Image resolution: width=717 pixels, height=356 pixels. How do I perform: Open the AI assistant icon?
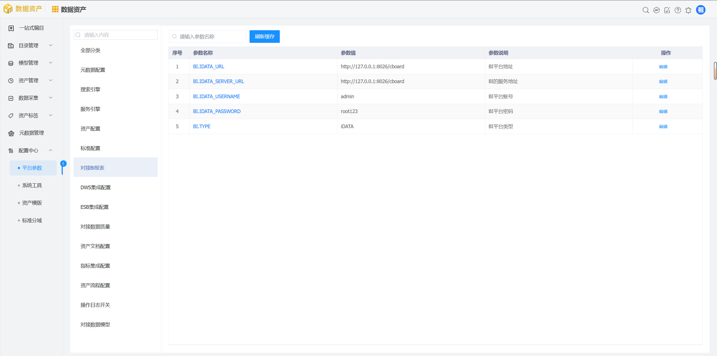(x=656, y=10)
